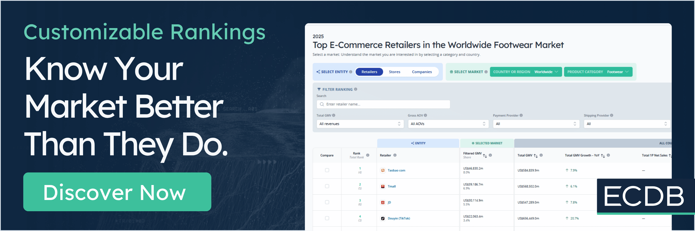Open the Douyin (TikTok) retailer link

(x=398, y=218)
